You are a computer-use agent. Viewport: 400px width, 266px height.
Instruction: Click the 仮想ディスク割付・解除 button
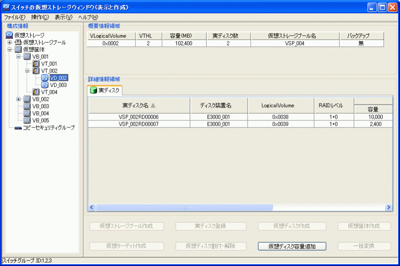[x=211, y=246]
